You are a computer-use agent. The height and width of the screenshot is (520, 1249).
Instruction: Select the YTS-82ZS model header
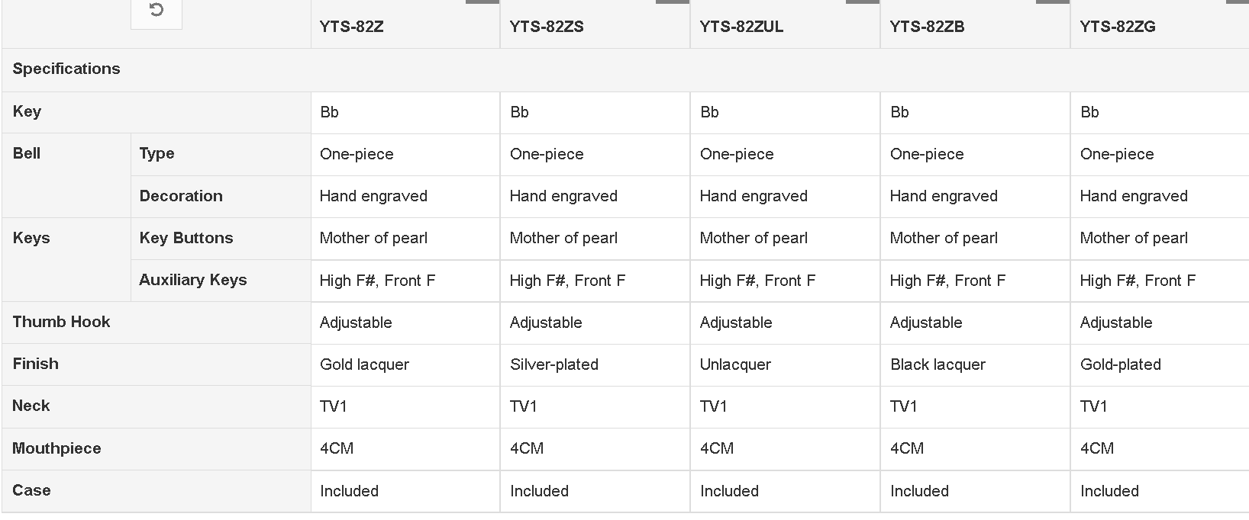click(x=547, y=27)
